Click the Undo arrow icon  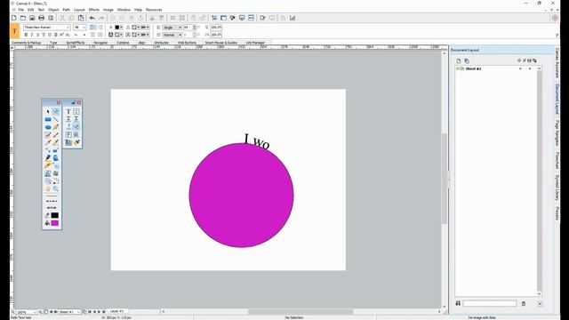92,18
